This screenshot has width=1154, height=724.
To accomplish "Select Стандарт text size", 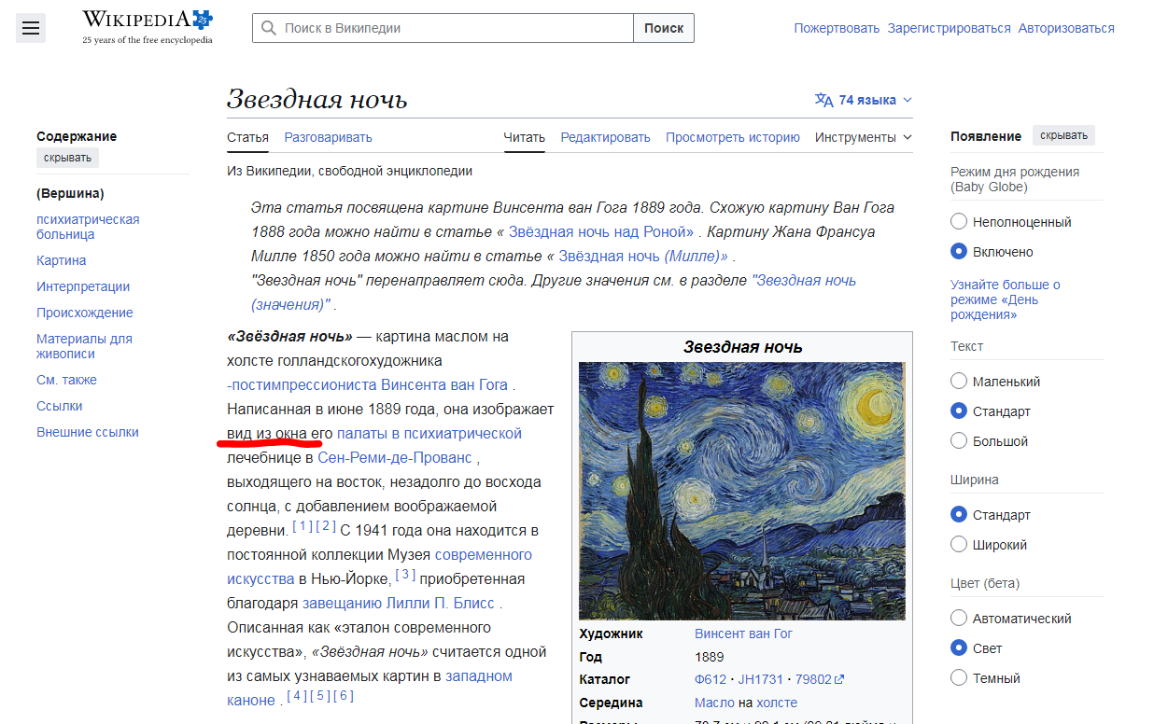I will coord(958,411).
